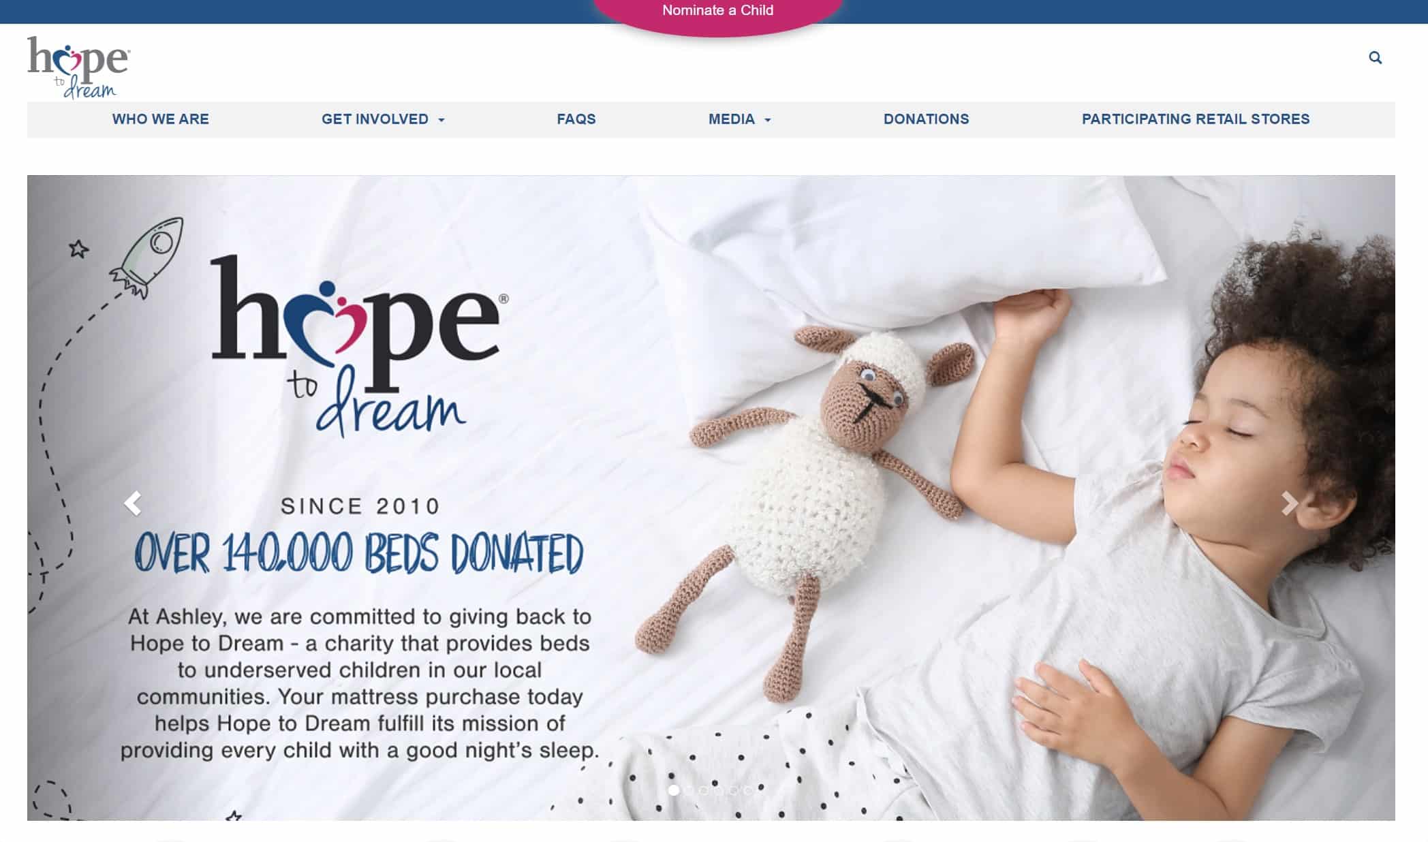Click the Hope to Dream header logo
1428x842 pixels.
click(78, 67)
